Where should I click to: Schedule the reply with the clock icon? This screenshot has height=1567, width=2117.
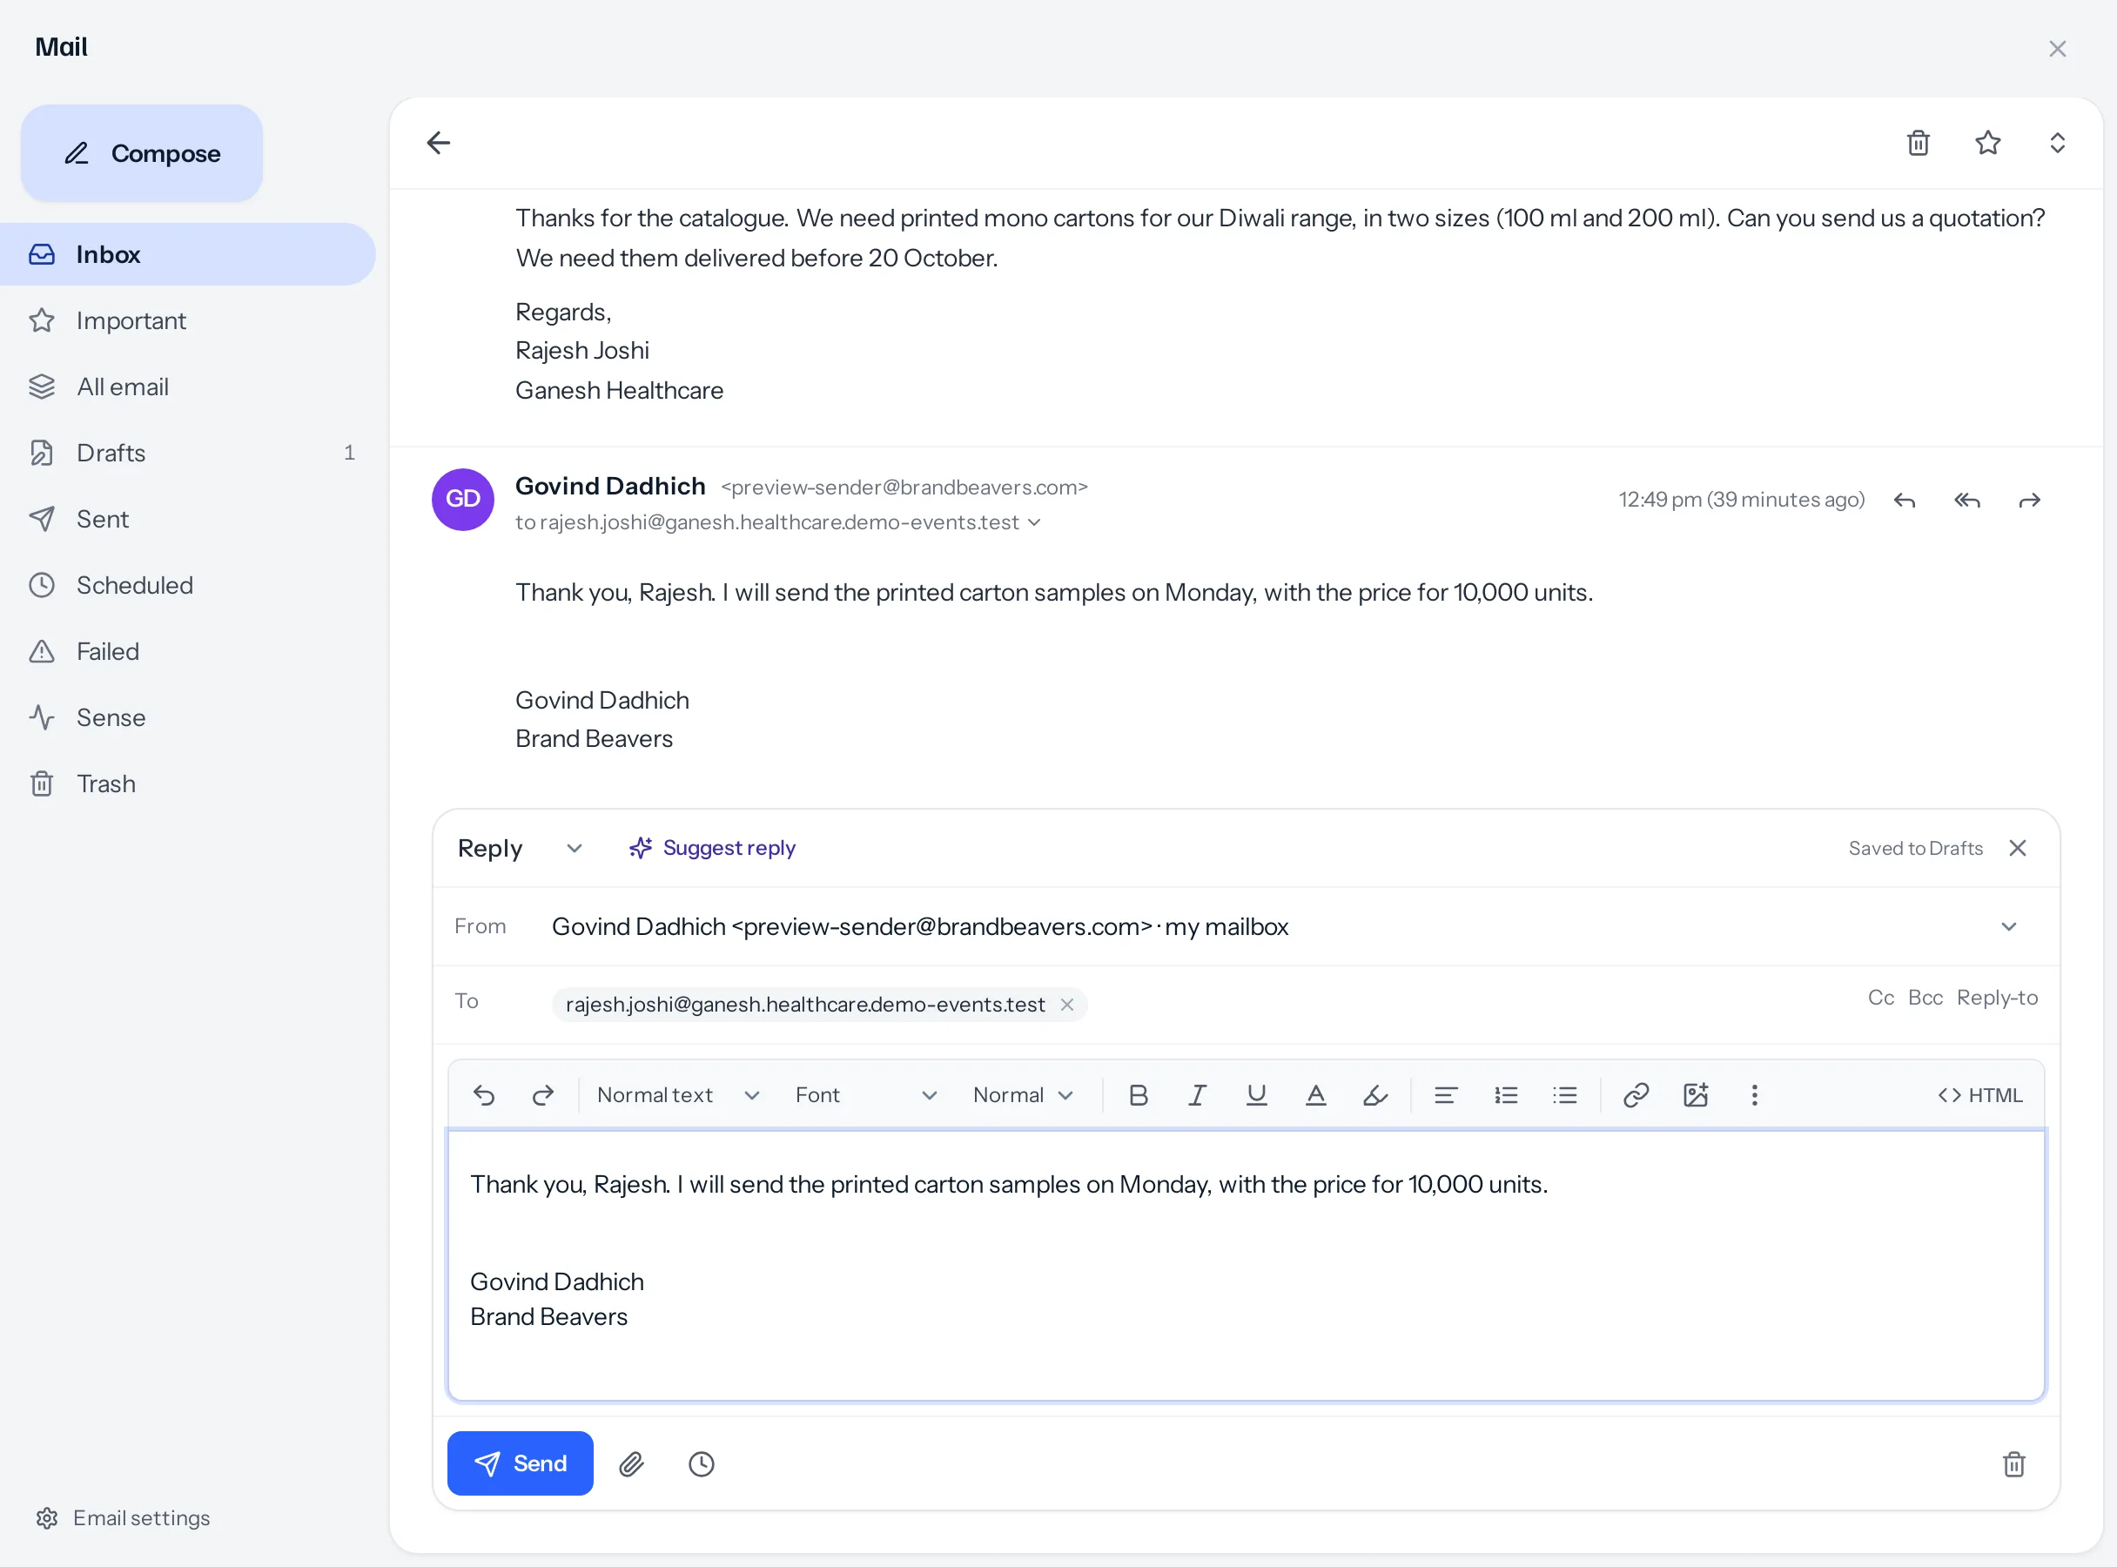(x=701, y=1464)
